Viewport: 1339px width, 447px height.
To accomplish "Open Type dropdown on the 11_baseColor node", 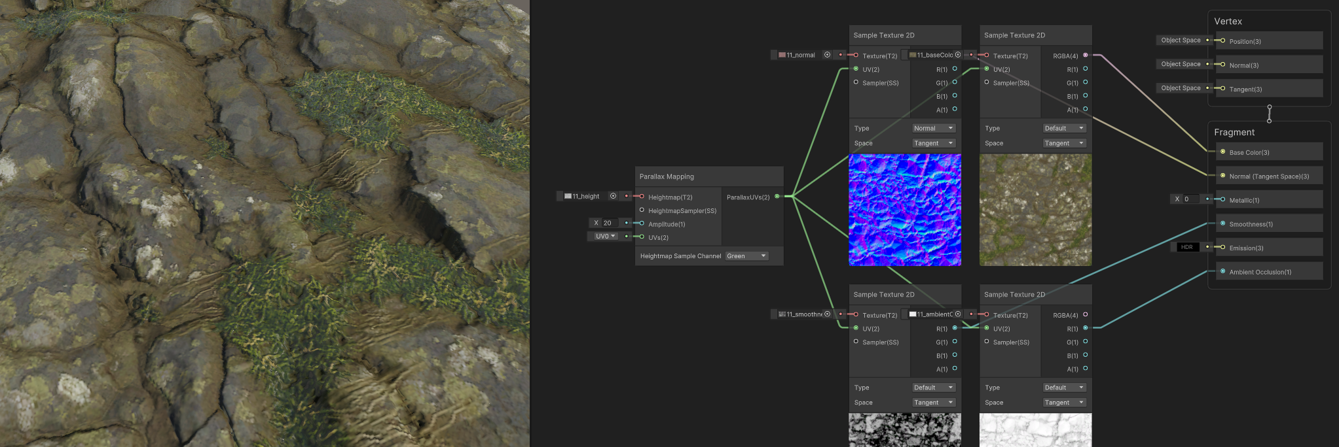I will [x=1065, y=128].
